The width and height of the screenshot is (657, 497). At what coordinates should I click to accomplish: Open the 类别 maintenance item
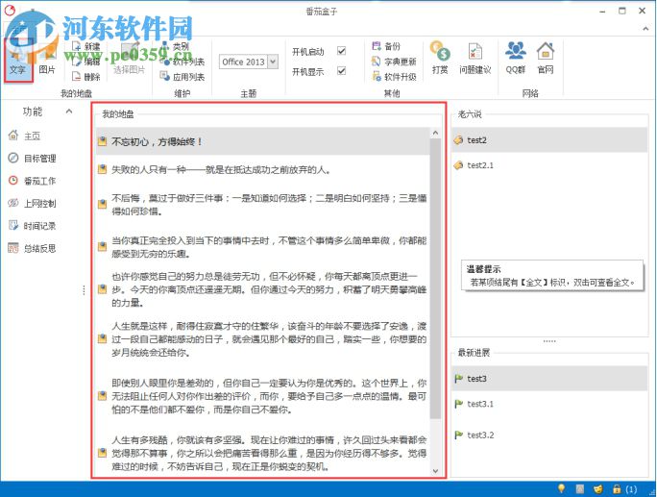176,46
